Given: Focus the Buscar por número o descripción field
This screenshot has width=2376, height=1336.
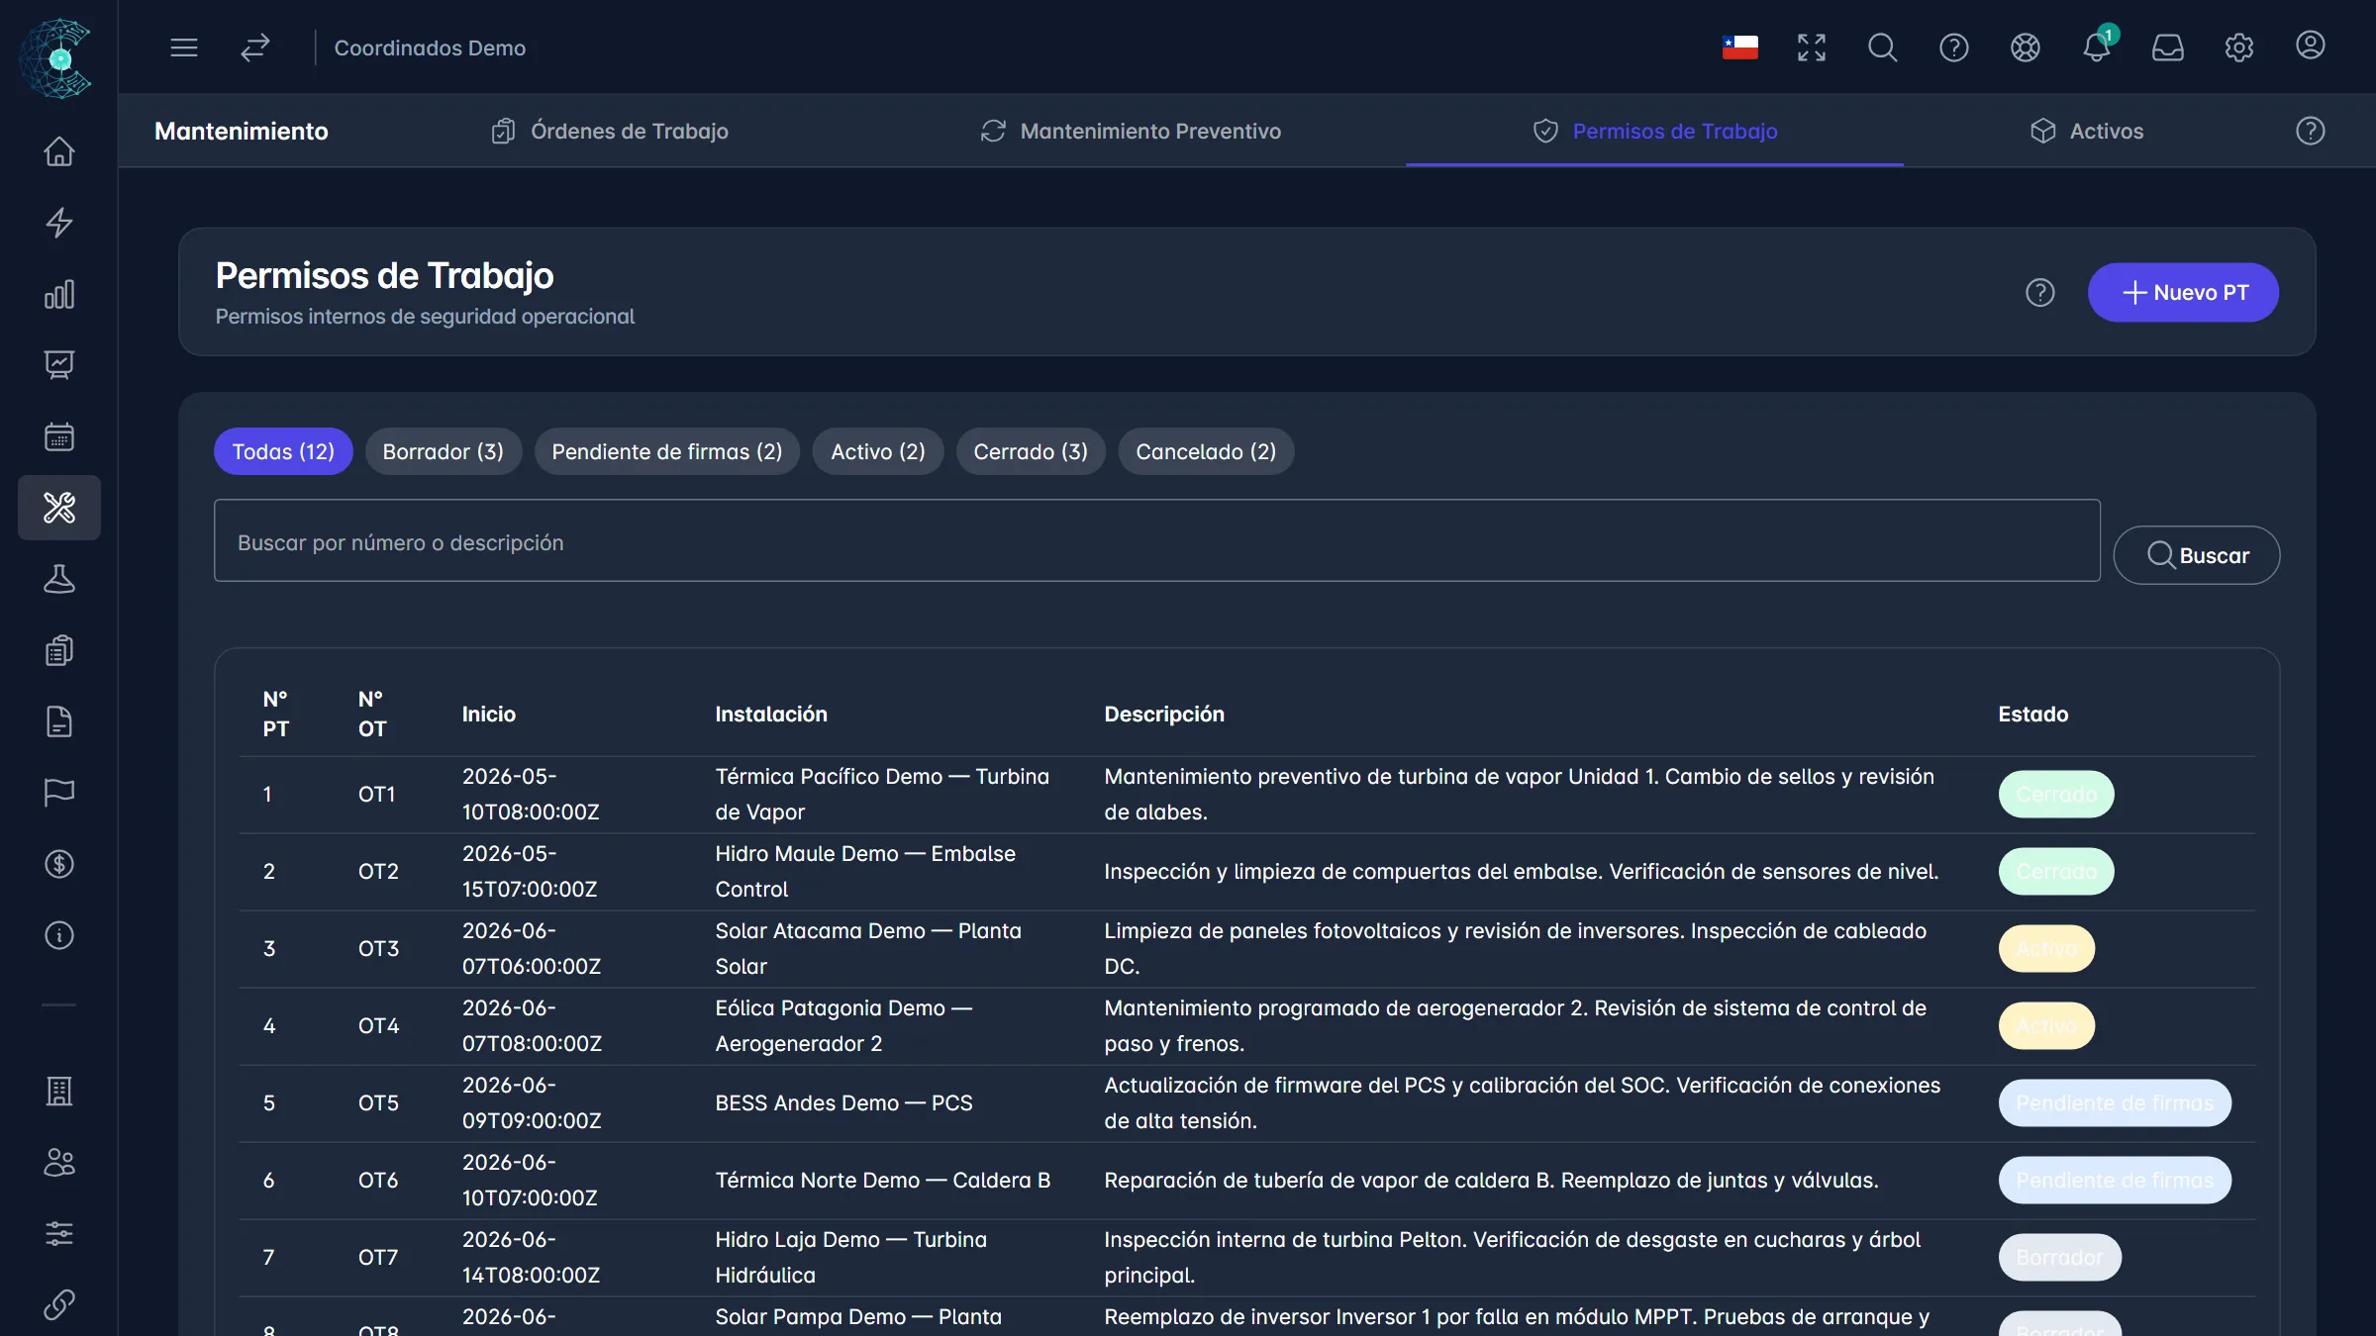Looking at the screenshot, I should click(1157, 541).
